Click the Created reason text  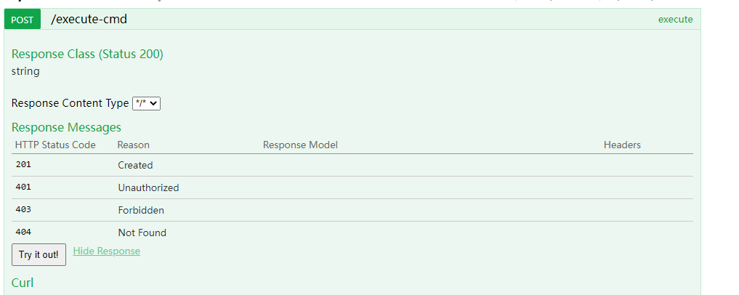coord(135,165)
